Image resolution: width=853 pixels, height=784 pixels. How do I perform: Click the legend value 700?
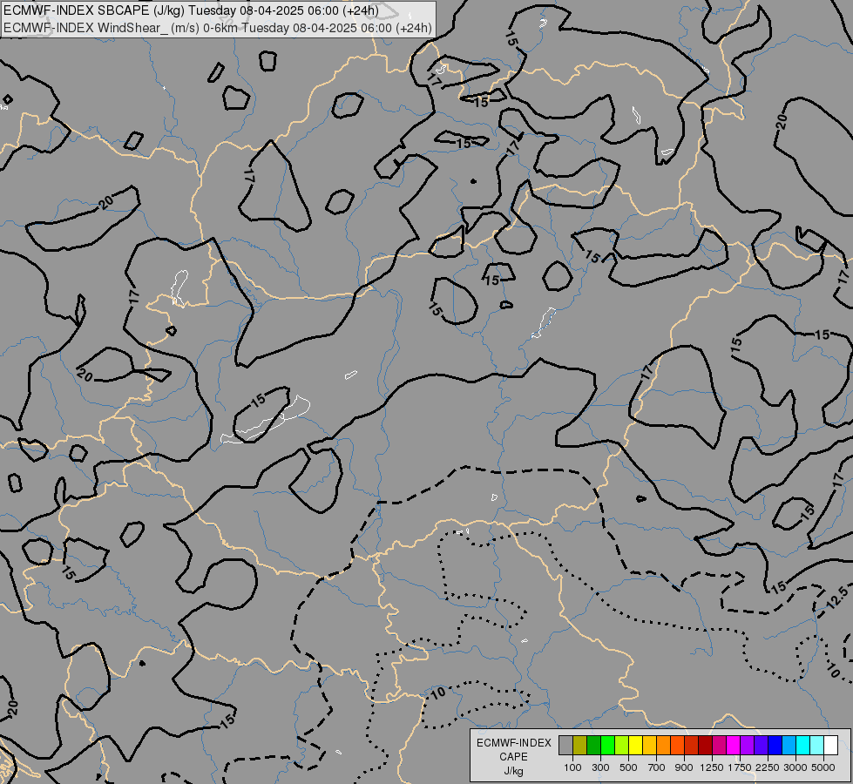(657, 767)
